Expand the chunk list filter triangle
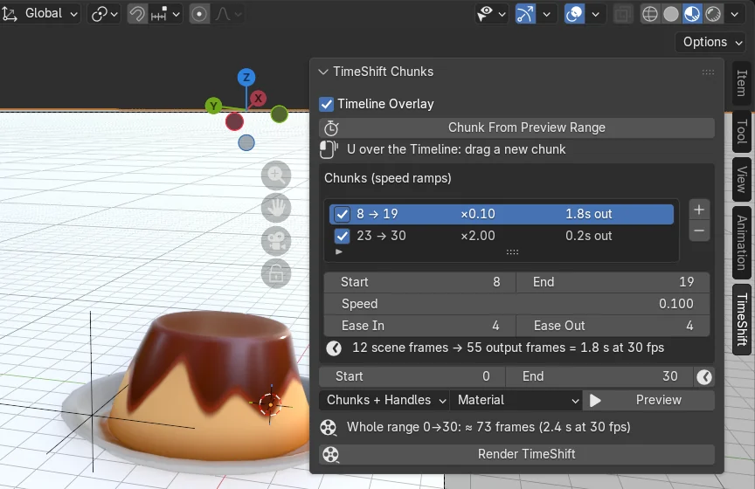This screenshot has height=489, width=755. 339,251
